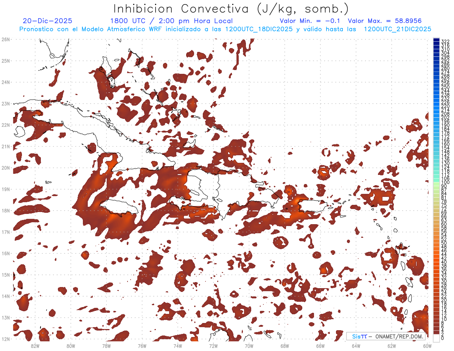Click the 12N latitude label
Viewport: 454px width, 351px height.
[5, 339]
